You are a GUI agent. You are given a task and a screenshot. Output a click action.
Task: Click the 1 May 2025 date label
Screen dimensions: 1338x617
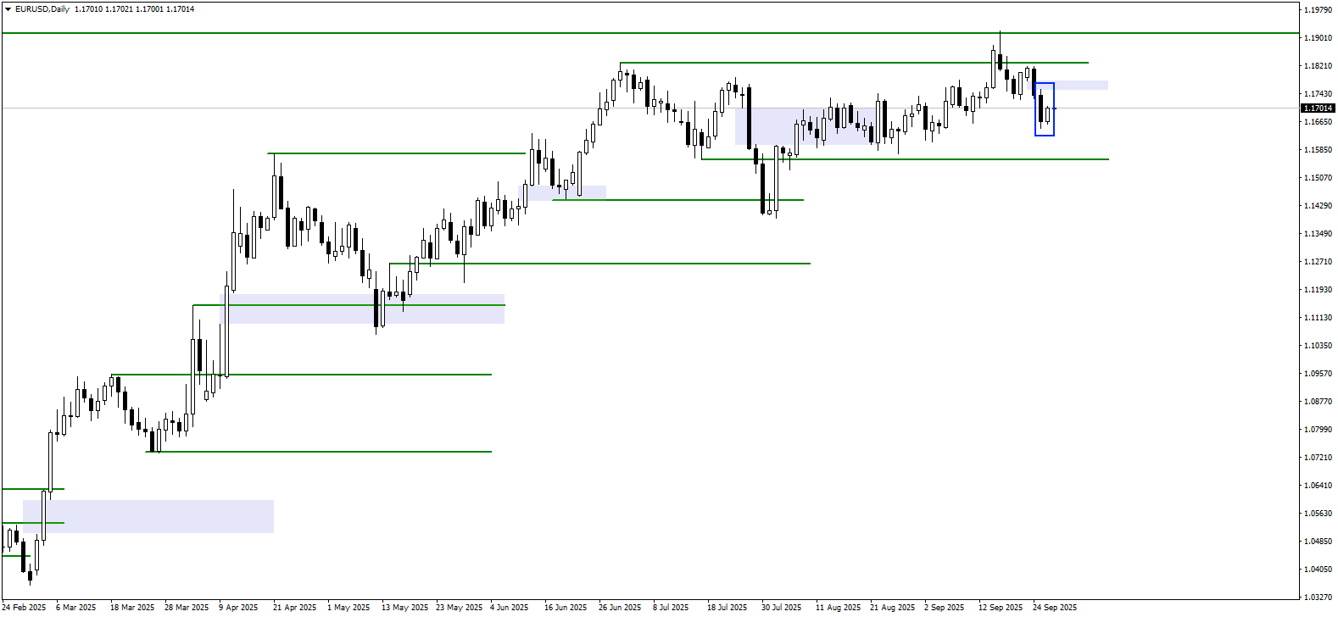(x=348, y=608)
